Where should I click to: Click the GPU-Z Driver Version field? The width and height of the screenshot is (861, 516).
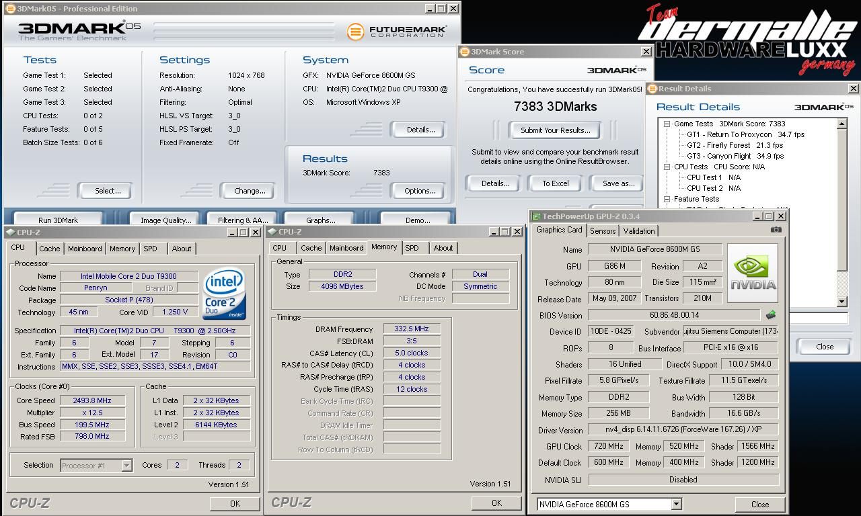pyautogui.click(x=683, y=430)
